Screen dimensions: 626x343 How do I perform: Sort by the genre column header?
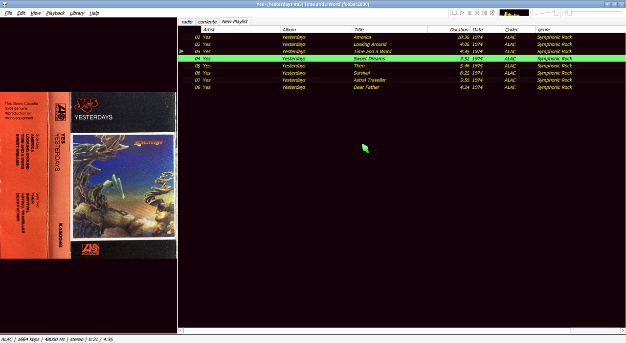[581, 30]
